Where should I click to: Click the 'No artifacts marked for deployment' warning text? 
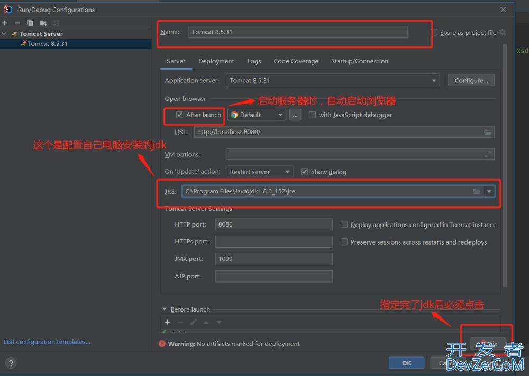248,344
